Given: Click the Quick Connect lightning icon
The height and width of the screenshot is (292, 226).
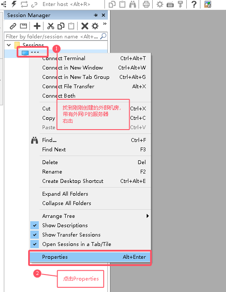Looking at the screenshot, I should [x=14, y=4].
